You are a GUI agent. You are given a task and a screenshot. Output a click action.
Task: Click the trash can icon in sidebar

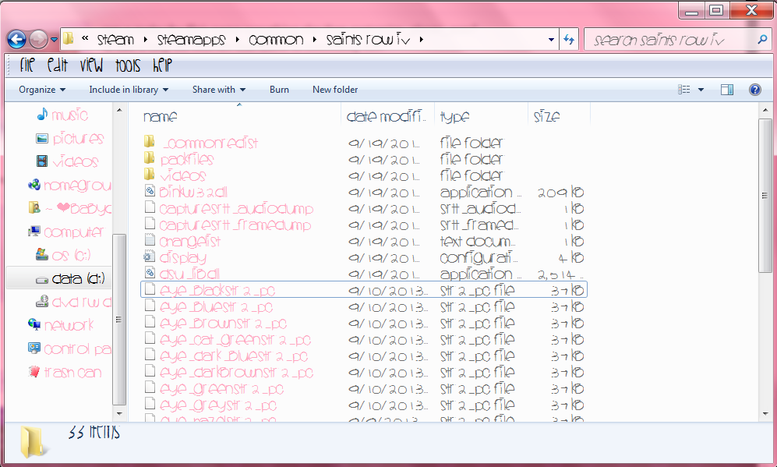point(34,371)
